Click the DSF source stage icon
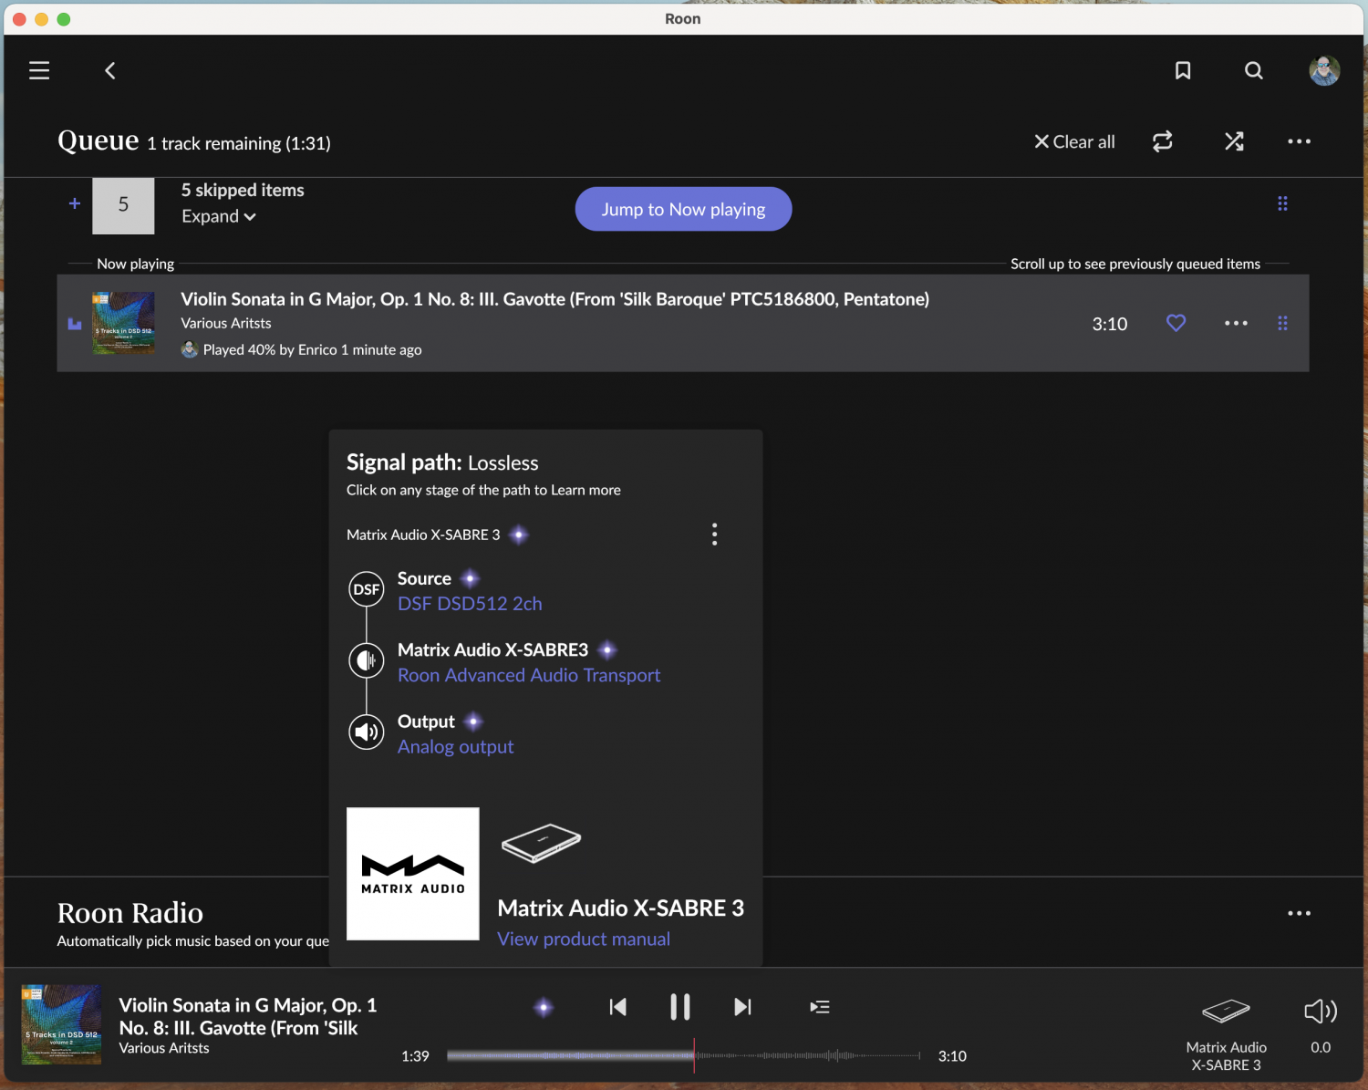Viewport: 1368px width, 1090px height. (x=367, y=589)
